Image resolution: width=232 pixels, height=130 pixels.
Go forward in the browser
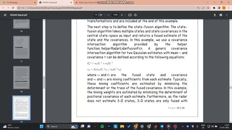8,8
